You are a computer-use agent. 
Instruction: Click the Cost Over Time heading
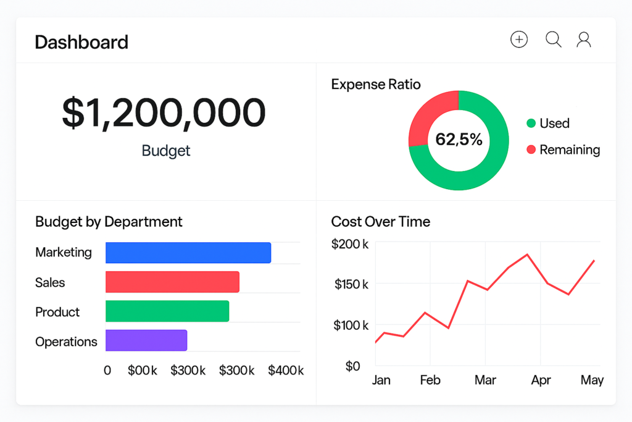coord(380,222)
